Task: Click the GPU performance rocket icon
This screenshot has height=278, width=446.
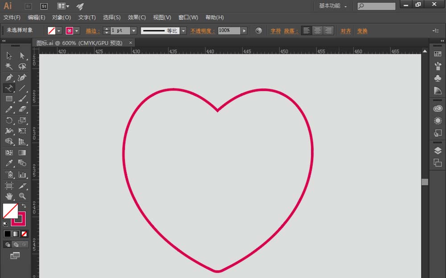Action: tap(80, 6)
